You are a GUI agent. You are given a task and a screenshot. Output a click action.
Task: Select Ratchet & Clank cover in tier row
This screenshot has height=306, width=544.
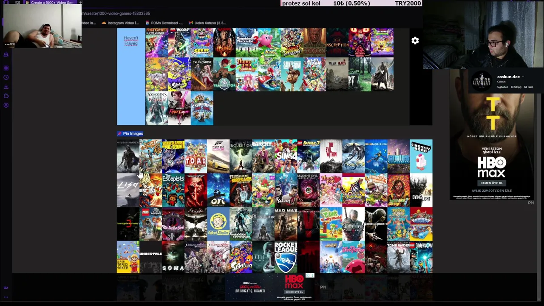(x=157, y=42)
